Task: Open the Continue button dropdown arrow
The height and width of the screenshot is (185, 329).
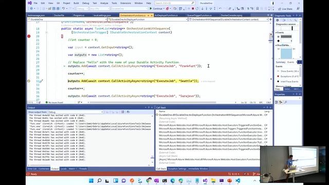Action: click(x=163, y=9)
